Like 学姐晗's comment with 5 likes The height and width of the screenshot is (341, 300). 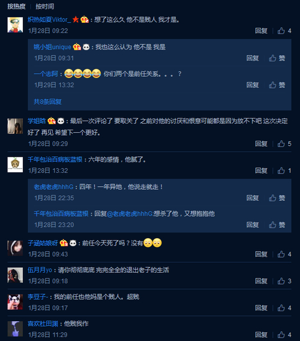(x=284, y=144)
